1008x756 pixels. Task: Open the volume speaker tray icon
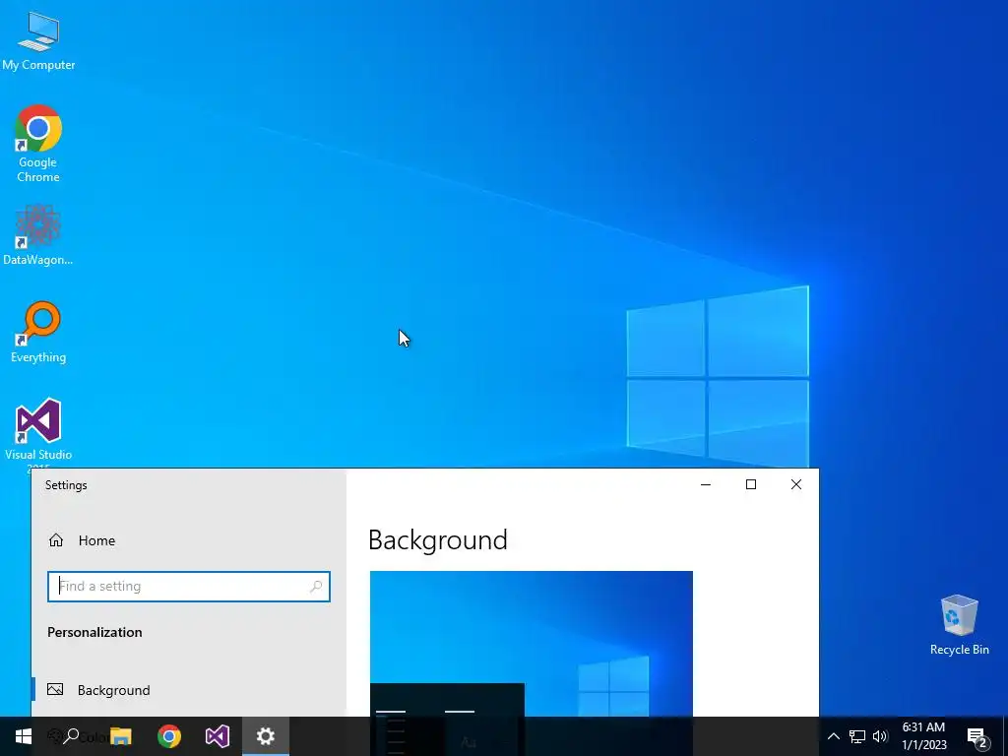tap(880, 736)
